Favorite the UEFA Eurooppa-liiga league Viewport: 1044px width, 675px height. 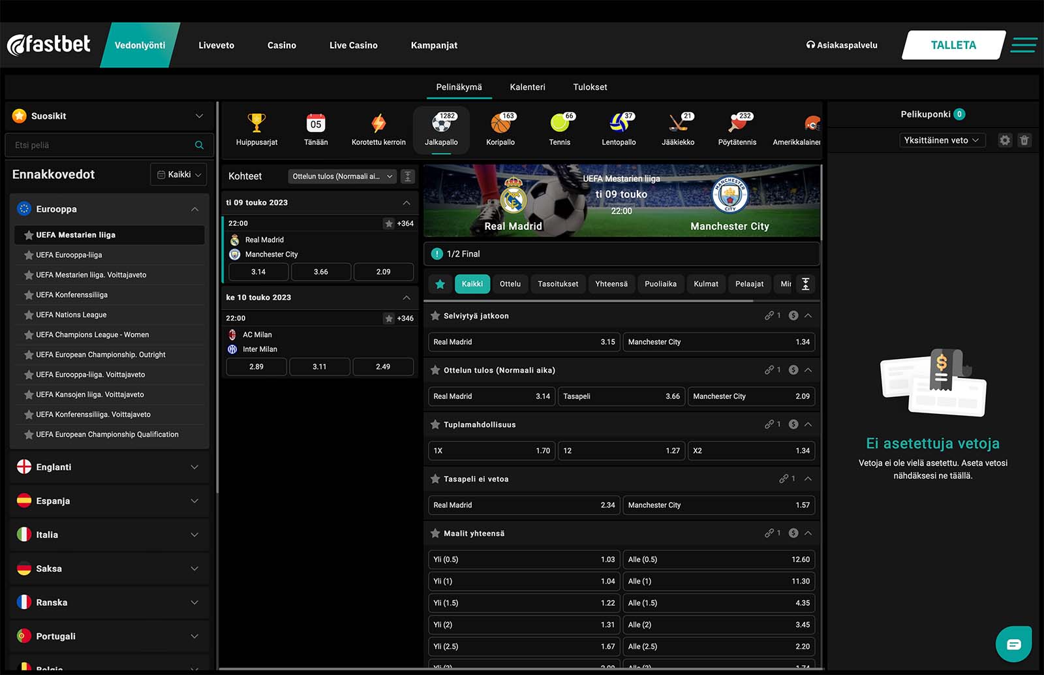(x=29, y=255)
